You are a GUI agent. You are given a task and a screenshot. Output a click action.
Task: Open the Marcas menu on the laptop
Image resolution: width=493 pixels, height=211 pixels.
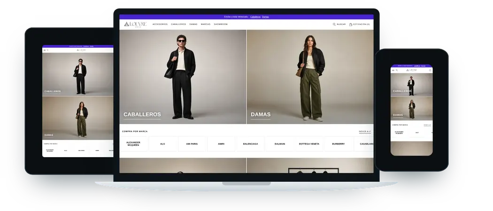click(x=206, y=24)
